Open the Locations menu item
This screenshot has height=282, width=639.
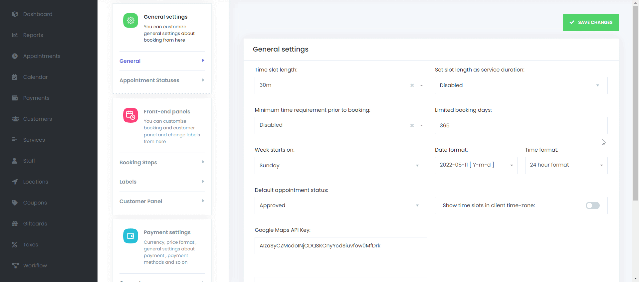[36, 182]
